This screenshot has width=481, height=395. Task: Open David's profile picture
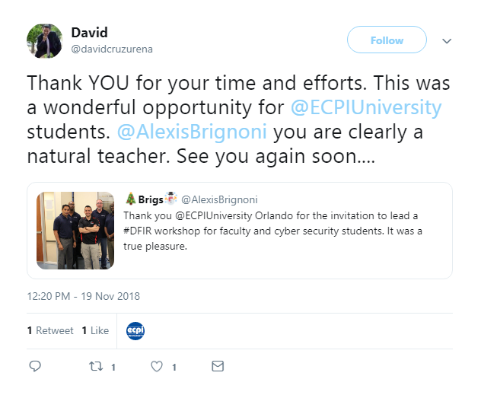pos(45,41)
